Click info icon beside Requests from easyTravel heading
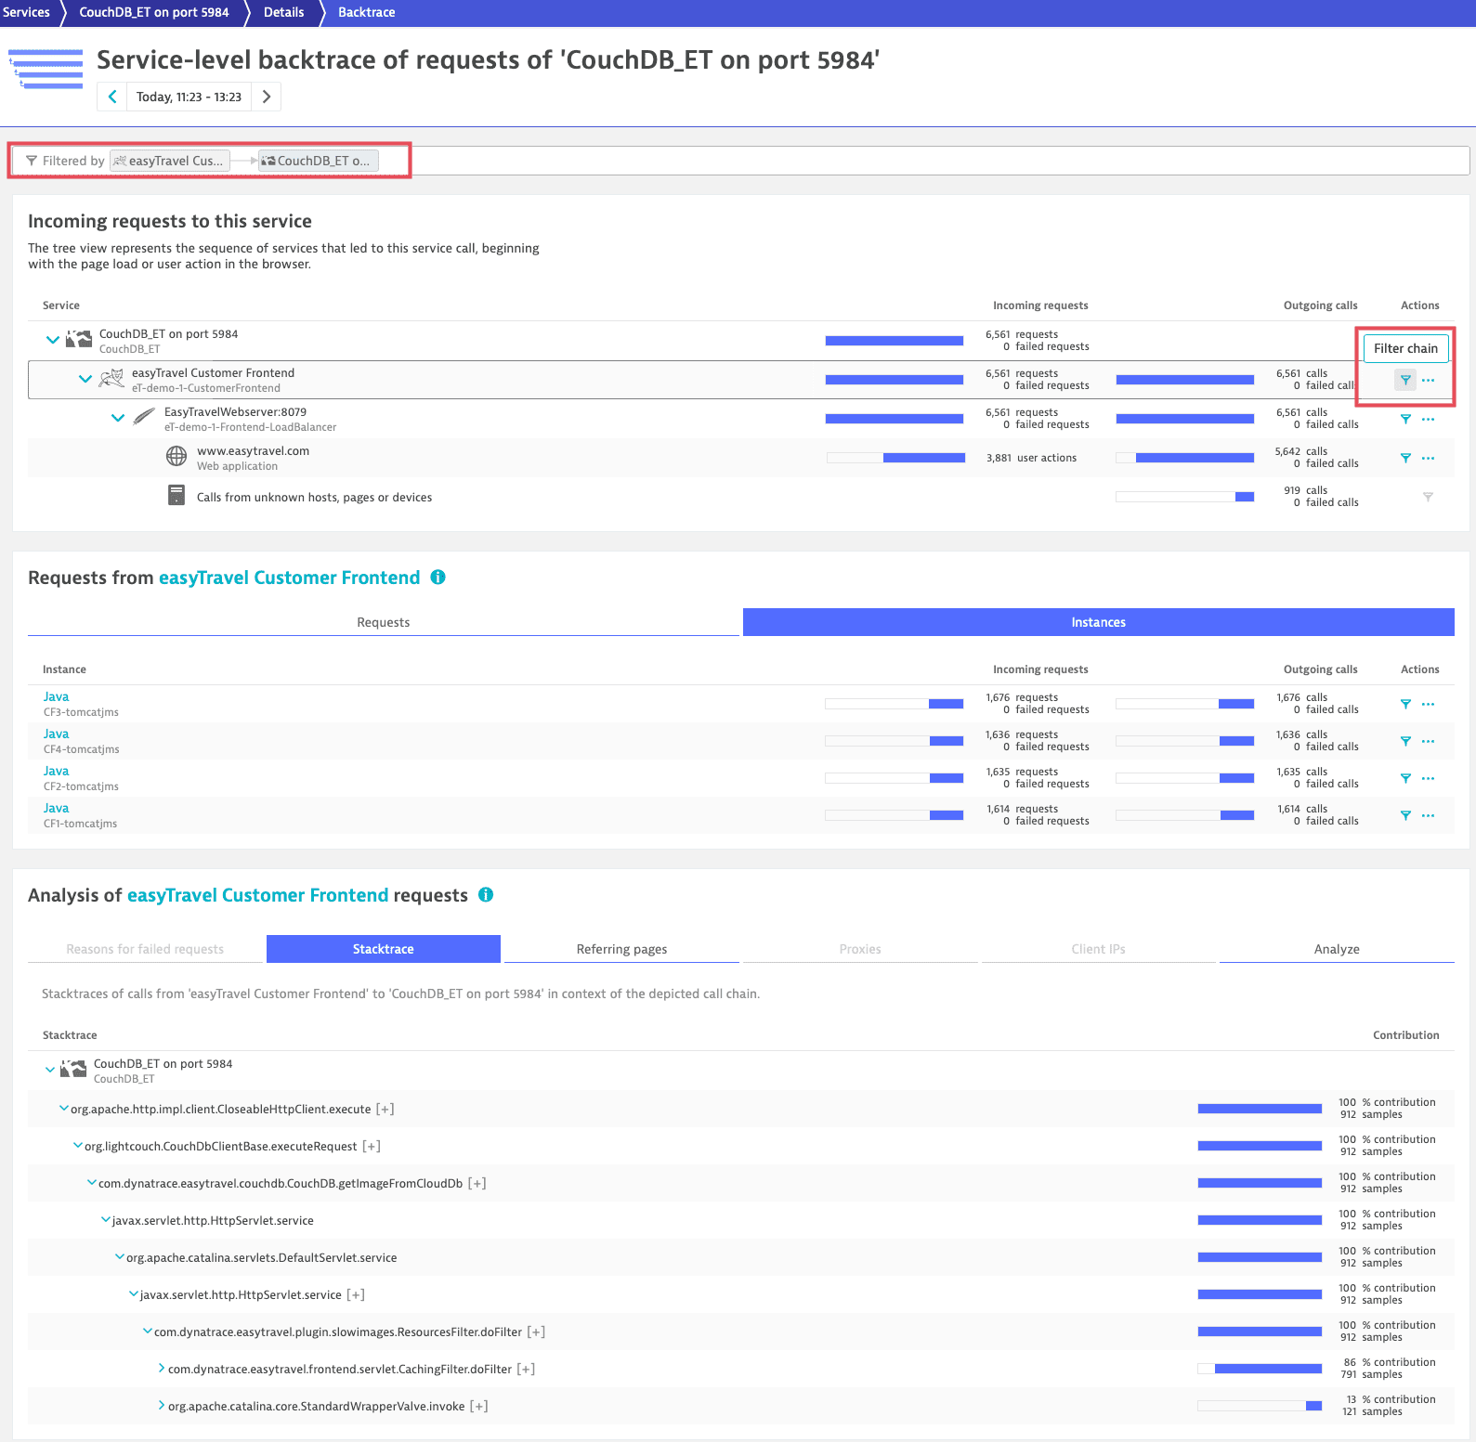The image size is (1476, 1442). click(438, 578)
